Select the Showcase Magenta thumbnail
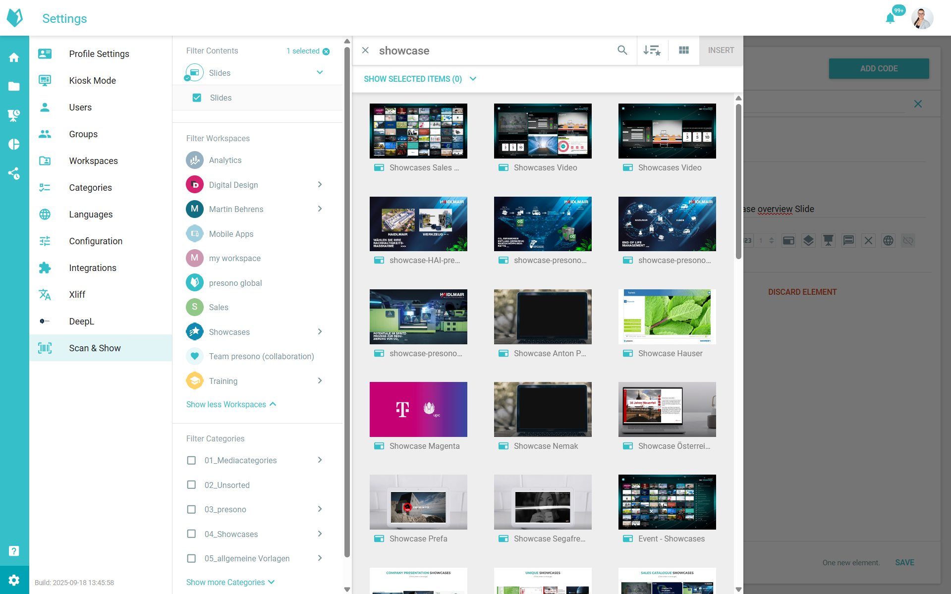 click(418, 409)
